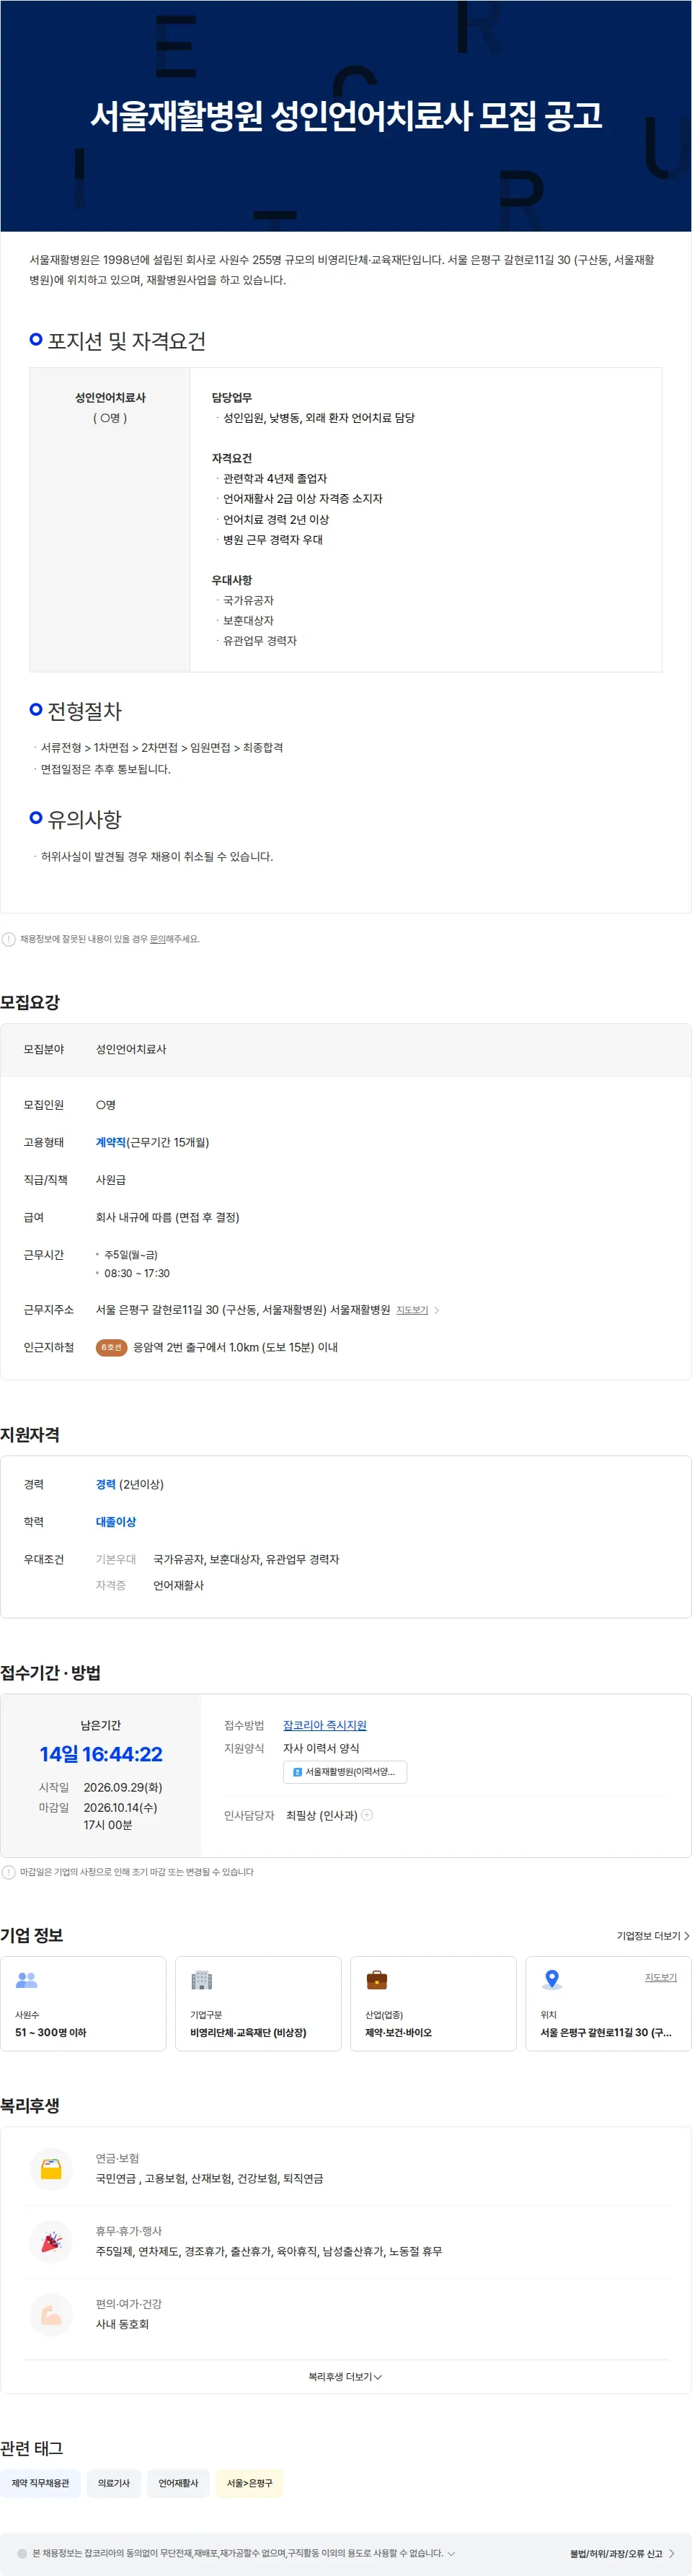Click file icon in 이력서양식 attachment
The height and width of the screenshot is (2576, 692).
296,1772
